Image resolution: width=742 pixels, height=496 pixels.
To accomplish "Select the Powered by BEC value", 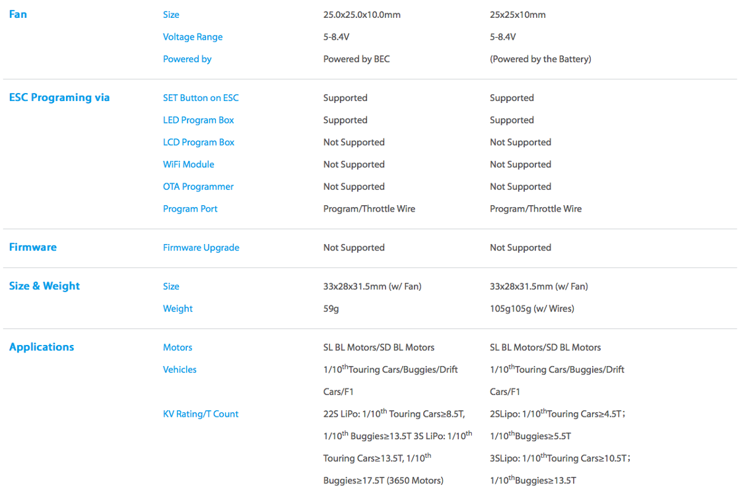I will click(356, 59).
